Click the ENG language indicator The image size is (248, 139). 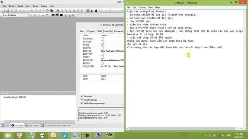pyautogui.click(x=229, y=136)
